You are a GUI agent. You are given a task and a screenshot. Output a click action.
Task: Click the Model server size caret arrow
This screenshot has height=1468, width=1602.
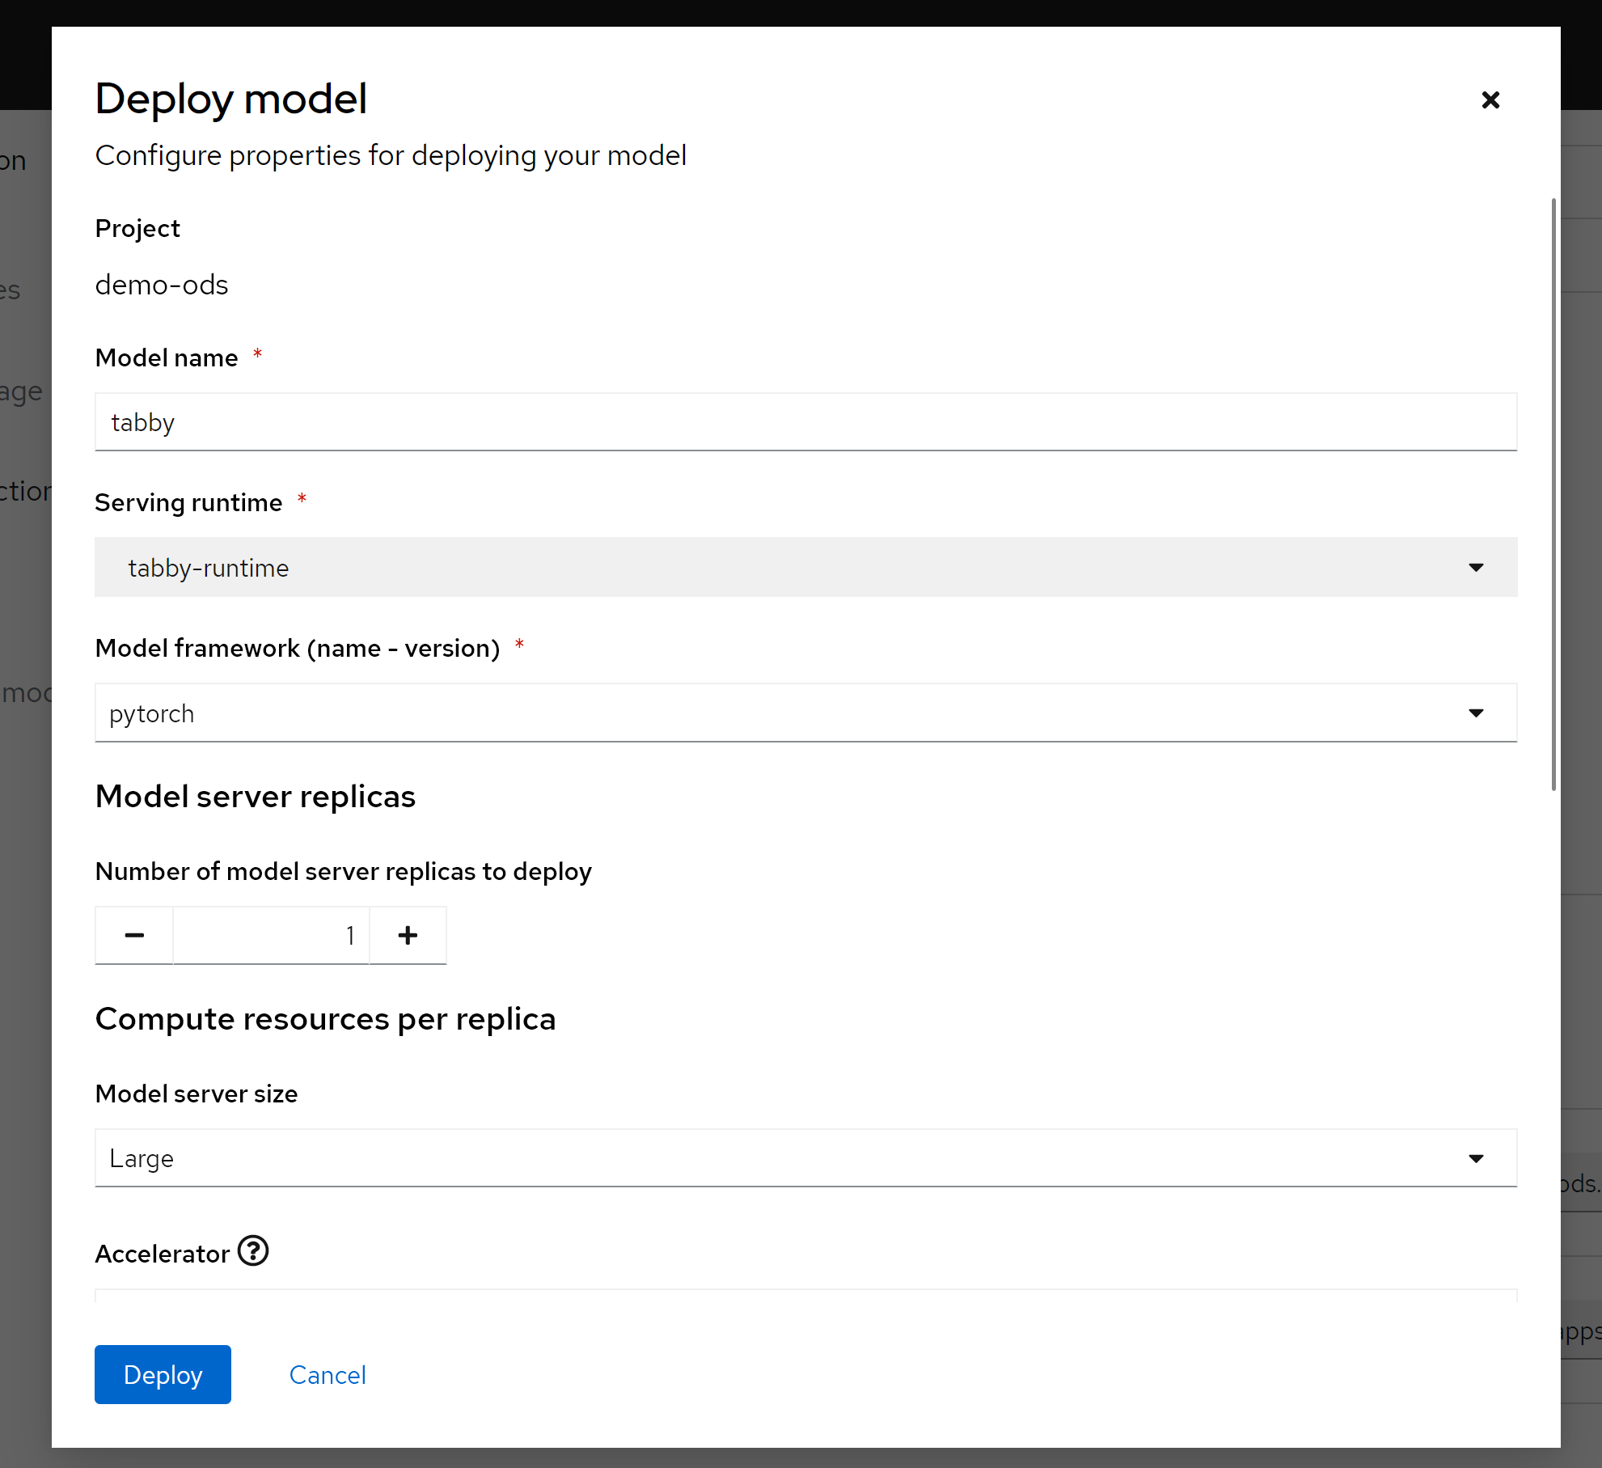pos(1476,1158)
